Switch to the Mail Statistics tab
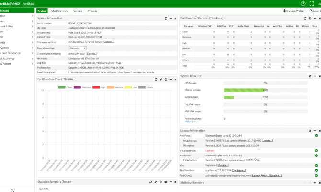321x192 pixels. 59,11
